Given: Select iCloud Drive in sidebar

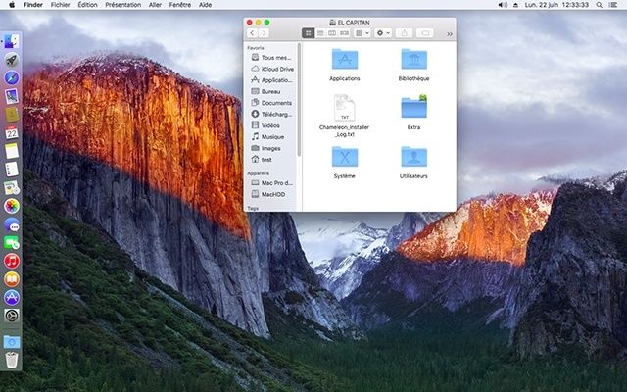Looking at the screenshot, I should 272,69.
